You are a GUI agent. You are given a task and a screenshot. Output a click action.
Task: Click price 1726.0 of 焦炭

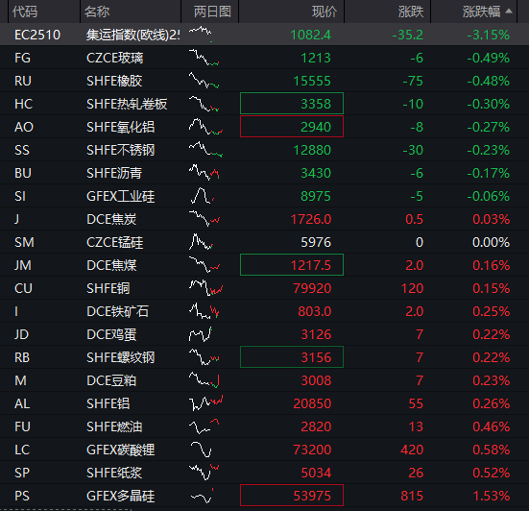(311, 219)
